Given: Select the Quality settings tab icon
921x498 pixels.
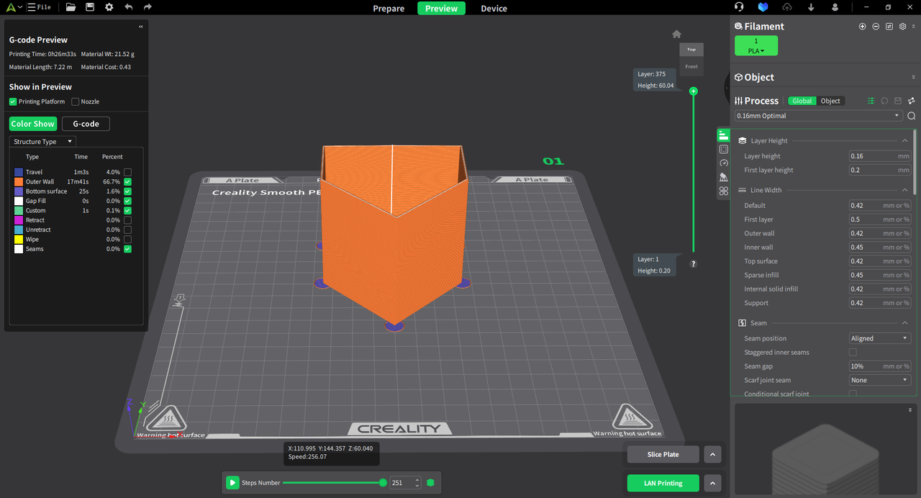Looking at the screenshot, I should pos(724,135).
